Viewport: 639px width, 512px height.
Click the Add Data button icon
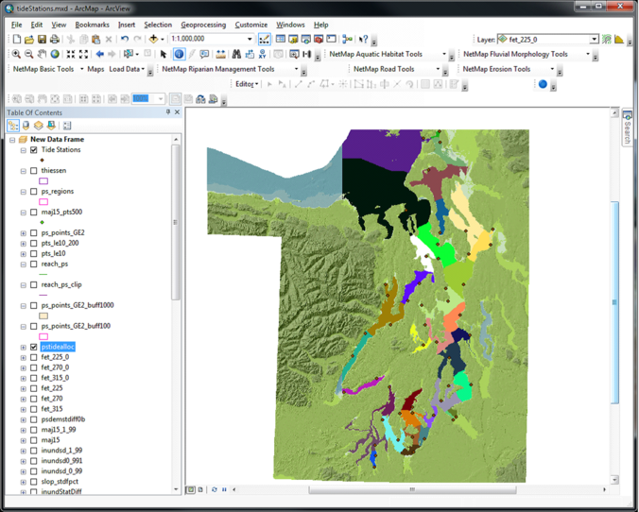tap(154, 40)
